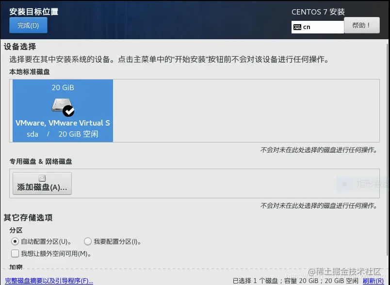Click the 本地标准磁盘 label
This screenshot has height=285, width=390.
pos(30,72)
